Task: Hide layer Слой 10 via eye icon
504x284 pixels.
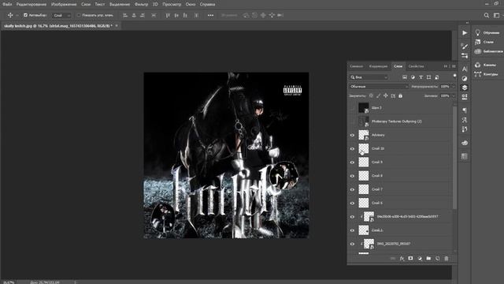Action: pyautogui.click(x=352, y=149)
